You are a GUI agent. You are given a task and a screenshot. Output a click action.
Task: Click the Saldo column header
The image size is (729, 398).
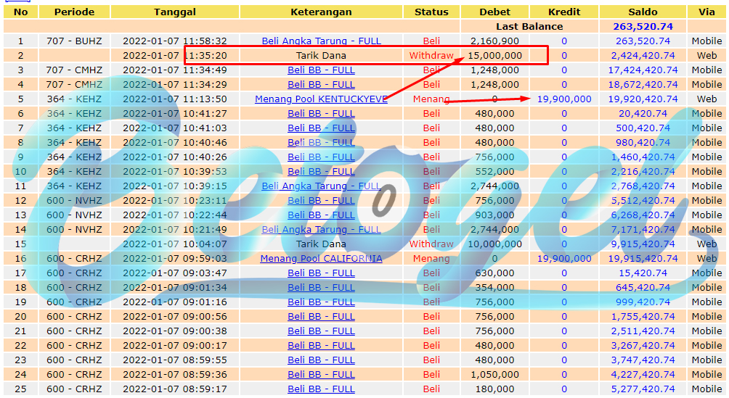(x=643, y=12)
